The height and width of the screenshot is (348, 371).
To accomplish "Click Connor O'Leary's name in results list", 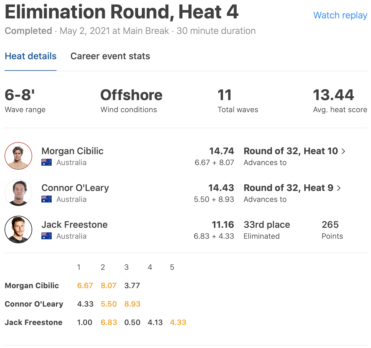I will (75, 188).
